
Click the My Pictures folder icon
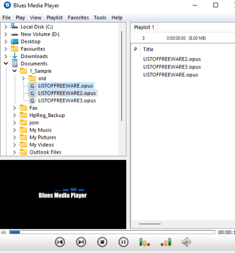pyautogui.click(x=23, y=137)
